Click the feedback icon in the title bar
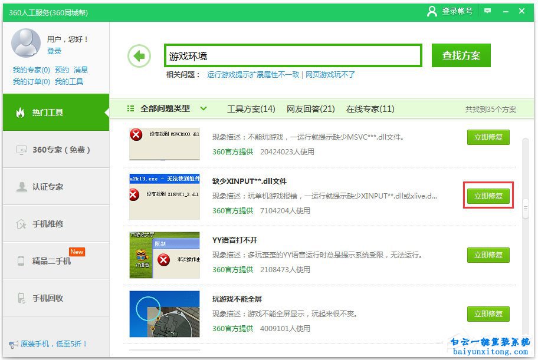The image size is (538, 360). click(487, 11)
